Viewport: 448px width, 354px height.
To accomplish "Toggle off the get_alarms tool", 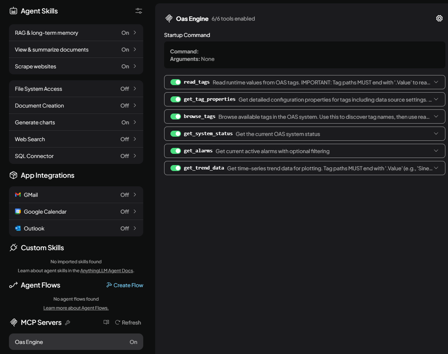I will [x=176, y=151].
